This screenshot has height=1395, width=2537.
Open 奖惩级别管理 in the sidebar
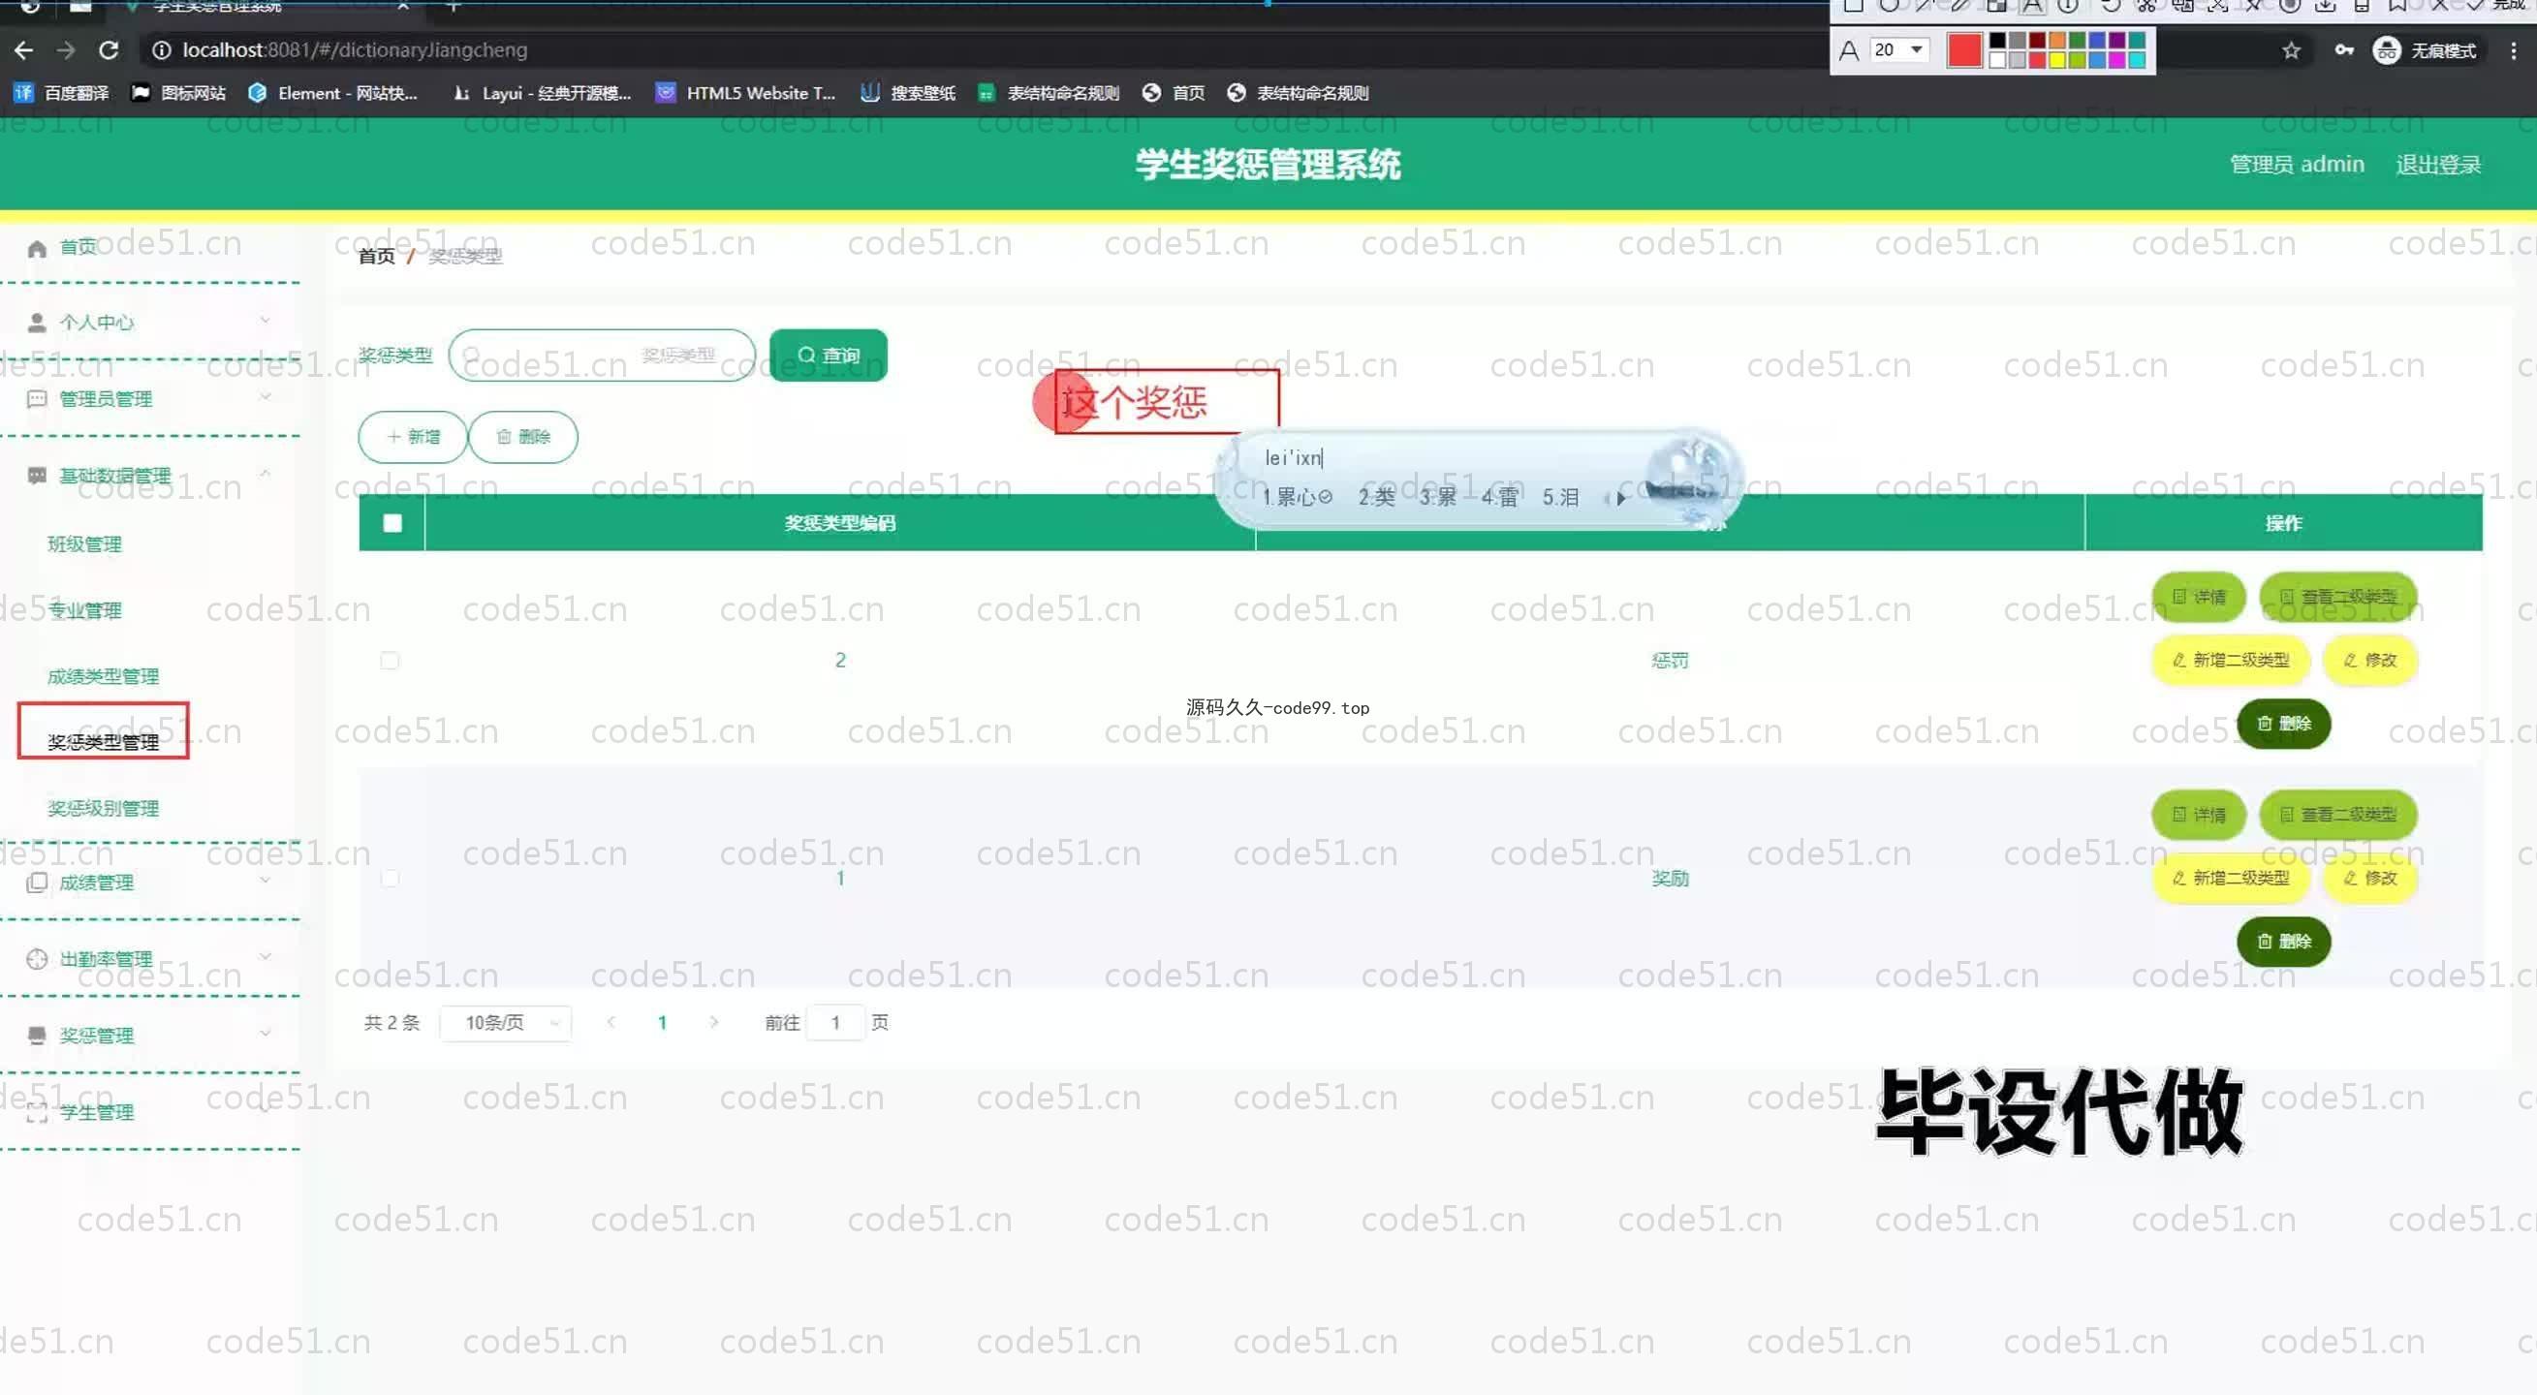point(103,808)
